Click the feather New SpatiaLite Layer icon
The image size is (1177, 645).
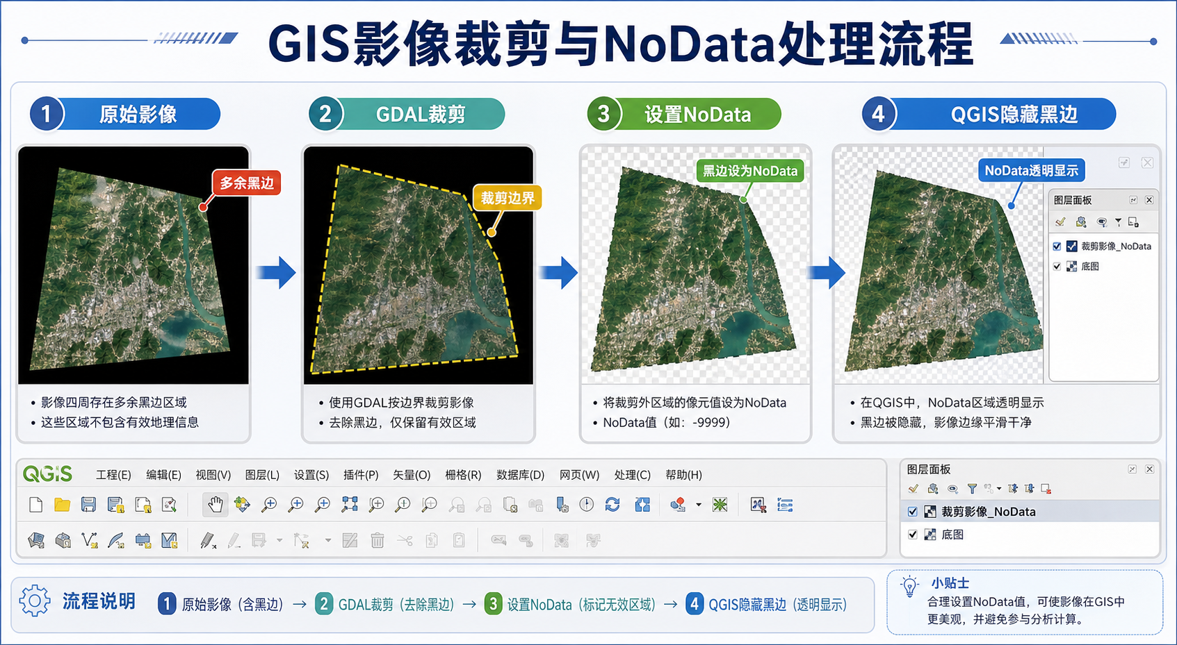(116, 540)
